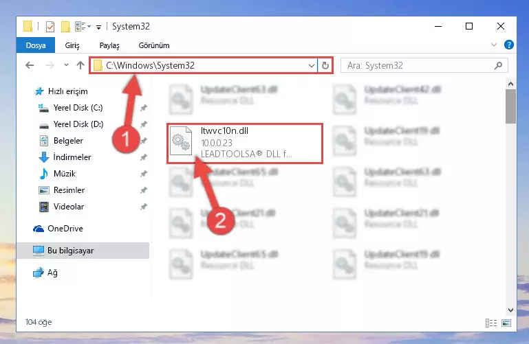Open Help with the blue question mark
Image resolution: width=529 pixels, height=344 pixels.
[x=509, y=45]
